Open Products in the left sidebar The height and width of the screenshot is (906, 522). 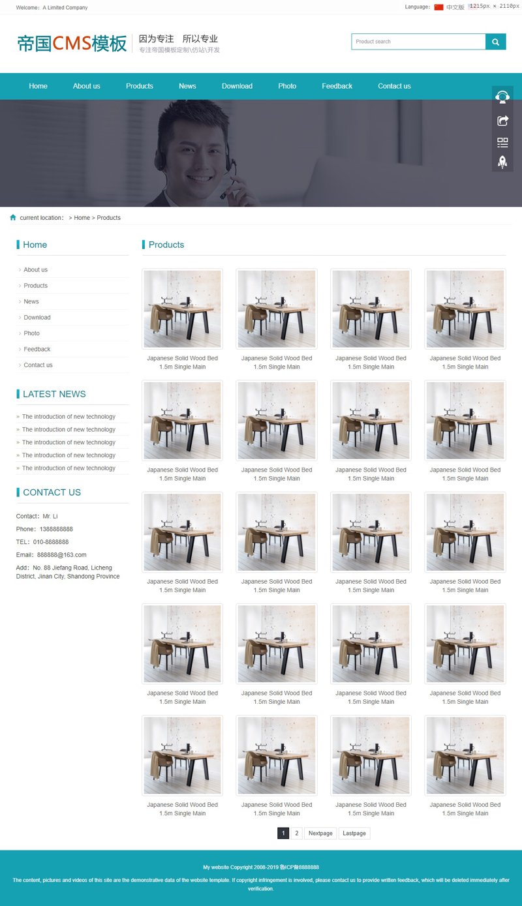(35, 286)
